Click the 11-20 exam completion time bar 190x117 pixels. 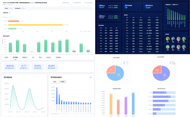pos(161,97)
